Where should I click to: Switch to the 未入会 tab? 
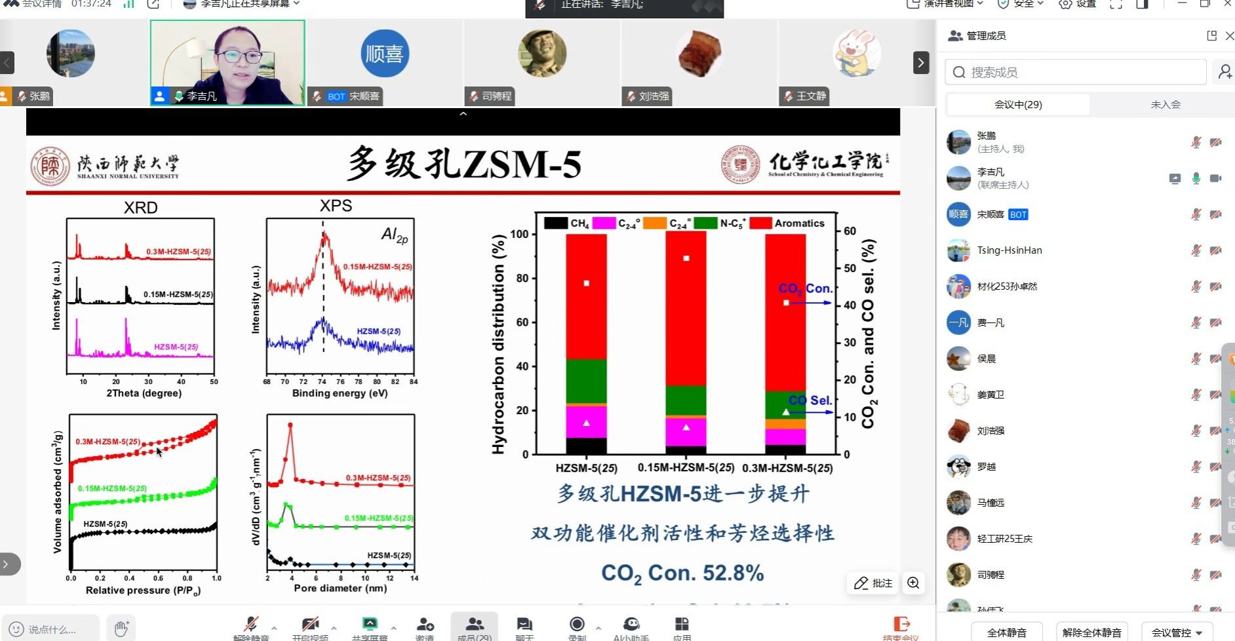coord(1165,104)
